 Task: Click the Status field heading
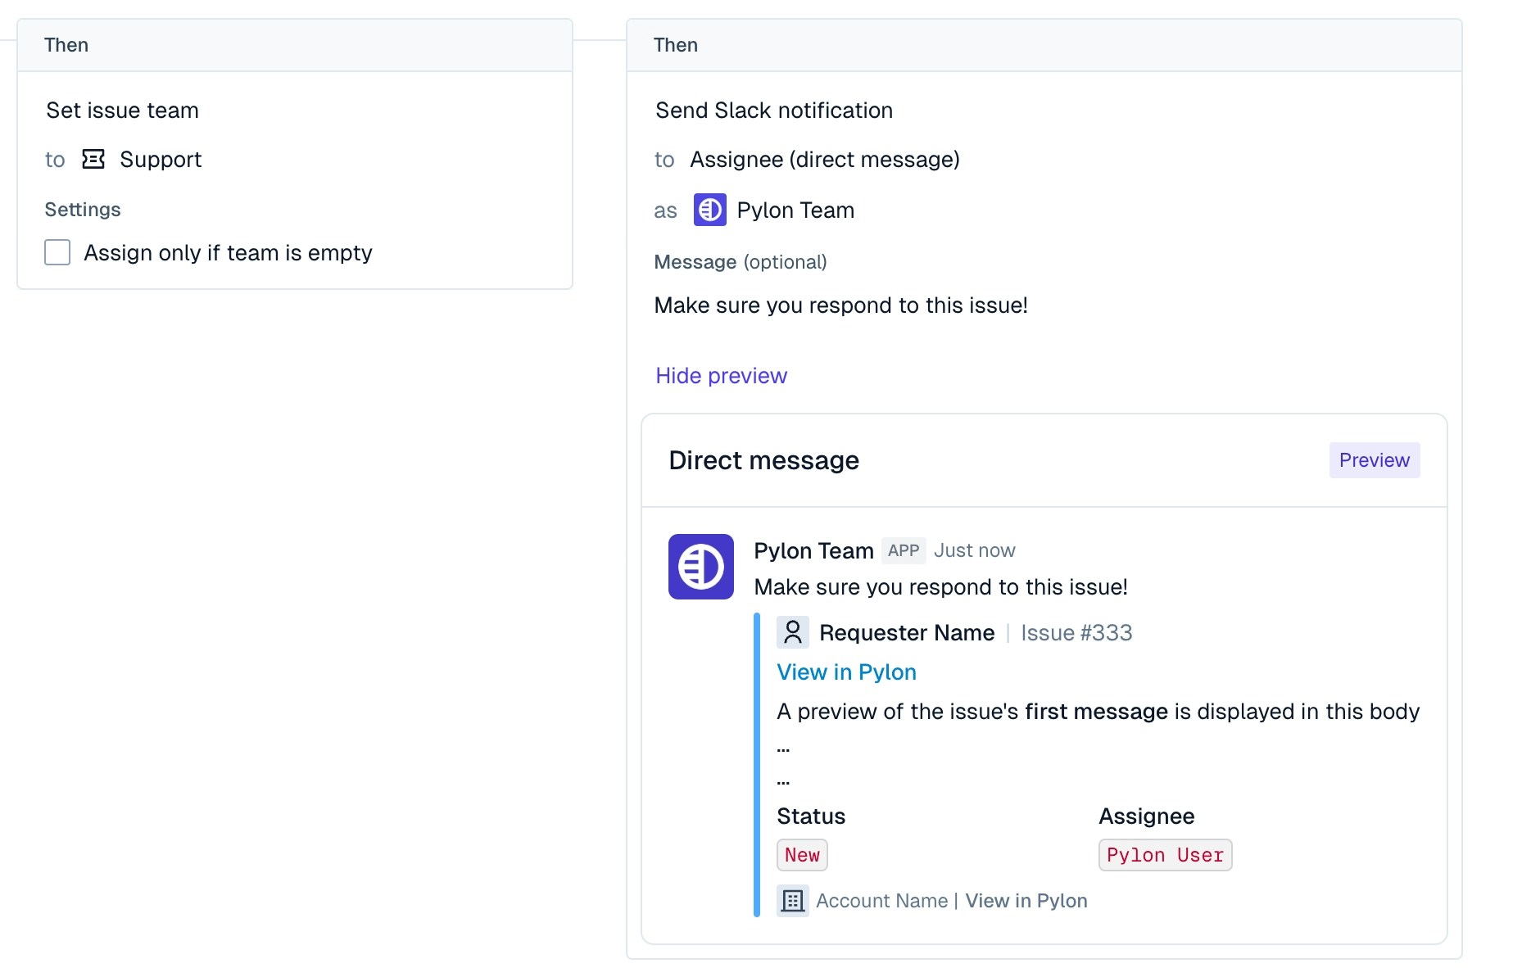(811, 816)
